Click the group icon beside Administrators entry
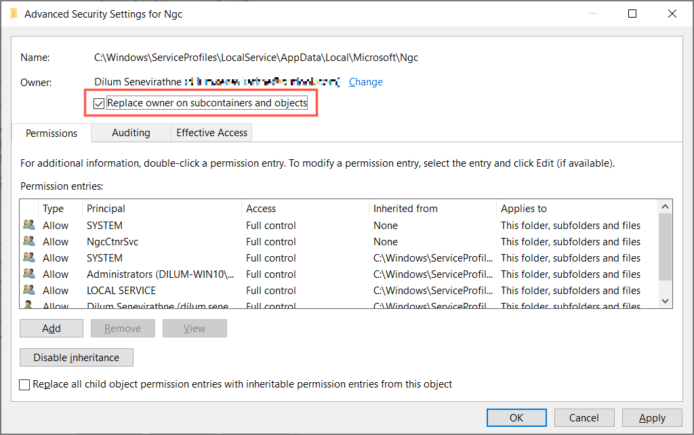 point(28,274)
